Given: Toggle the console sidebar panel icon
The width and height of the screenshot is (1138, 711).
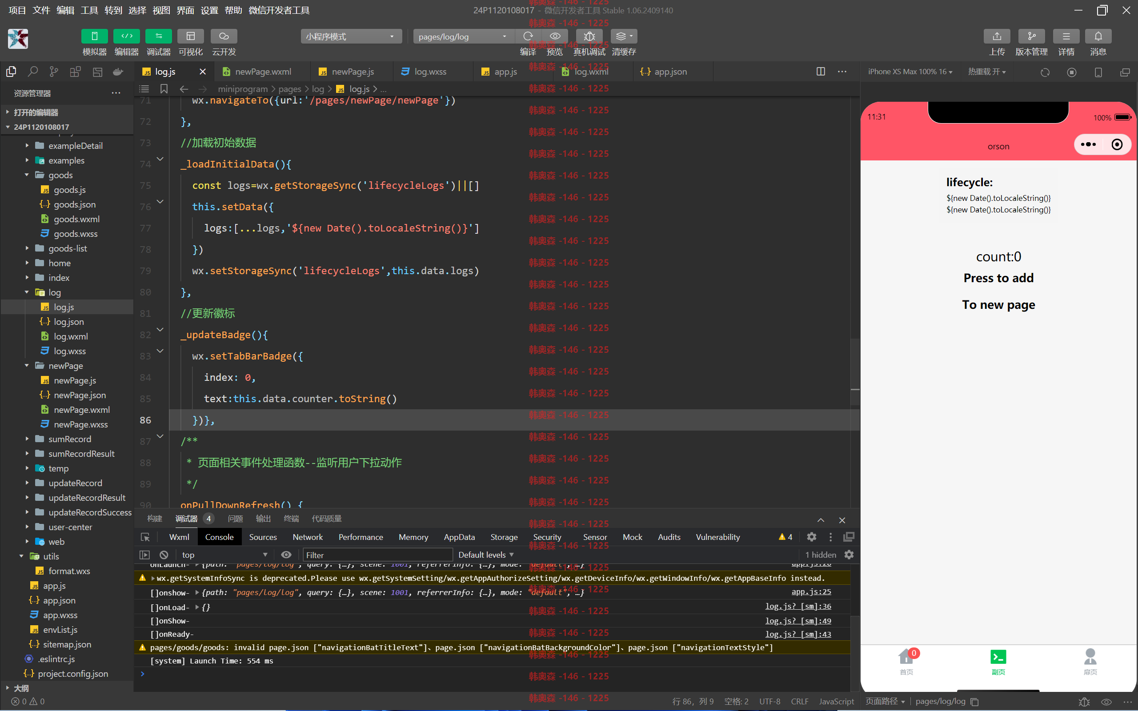Looking at the screenshot, I should (145, 555).
